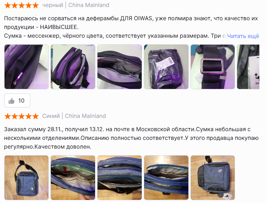This screenshot has width=266, height=203.
Task: Expand review with Читать ещё link
Action: [243, 36]
